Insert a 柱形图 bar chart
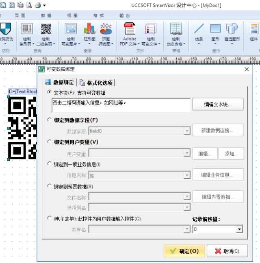Screen dimensions: 260x263 pyautogui.click(x=89, y=29)
